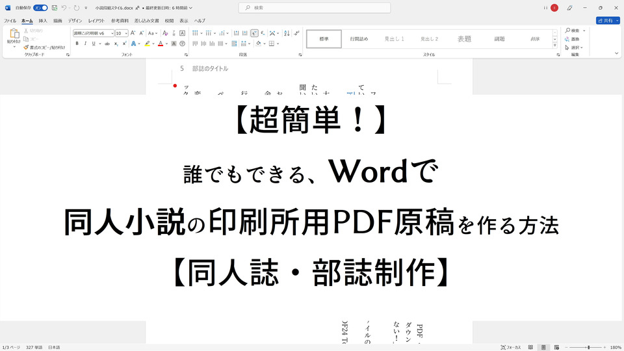Open the 段落 dialog launcher
The image size is (624, 351).
coord(300,55)
